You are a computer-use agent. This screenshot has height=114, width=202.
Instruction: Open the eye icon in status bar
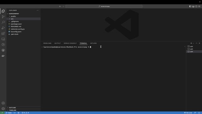tap(15, 113)
